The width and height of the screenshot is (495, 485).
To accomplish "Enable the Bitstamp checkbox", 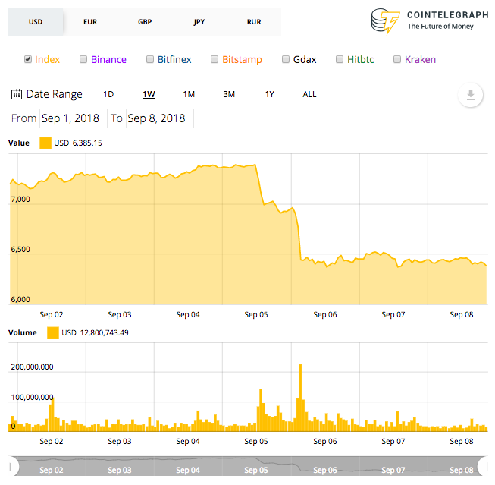I will pyautogui.click(x=215, y=59).
